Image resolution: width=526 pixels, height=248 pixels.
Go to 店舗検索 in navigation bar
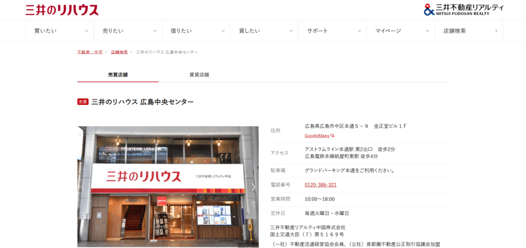469,31
